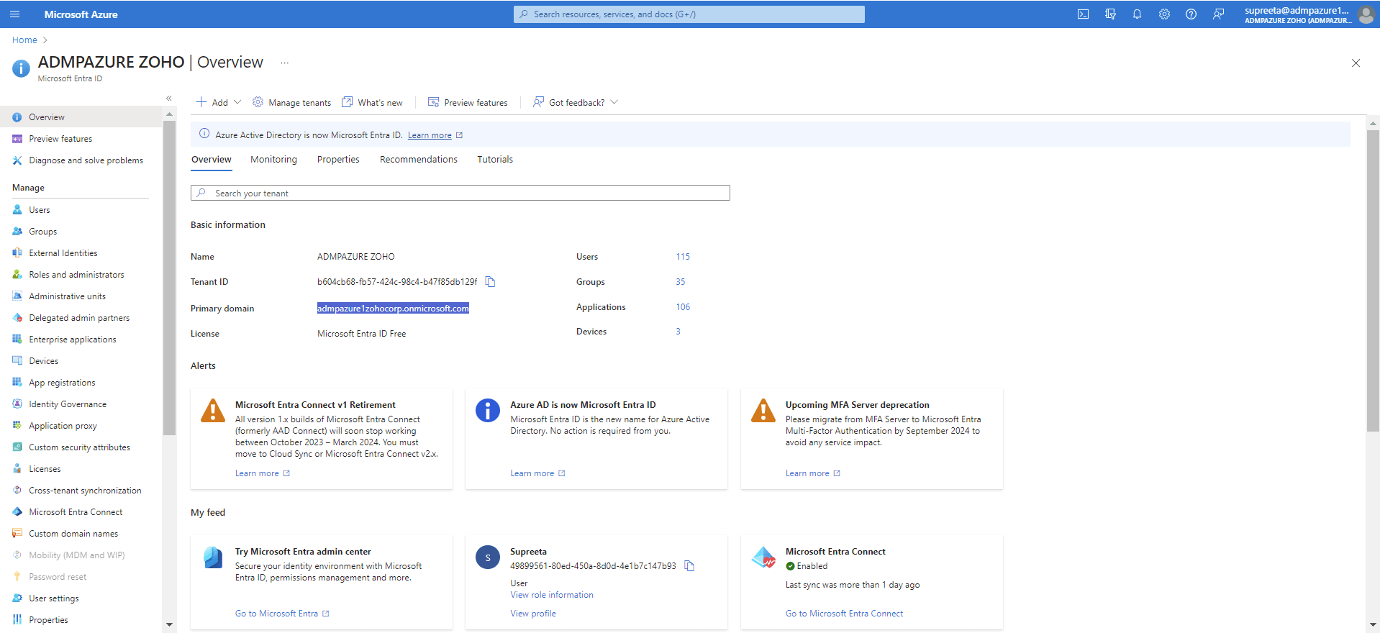Open the hamburger portal menu
Screen dimensions: 1380x633
[x=14, y=14]
